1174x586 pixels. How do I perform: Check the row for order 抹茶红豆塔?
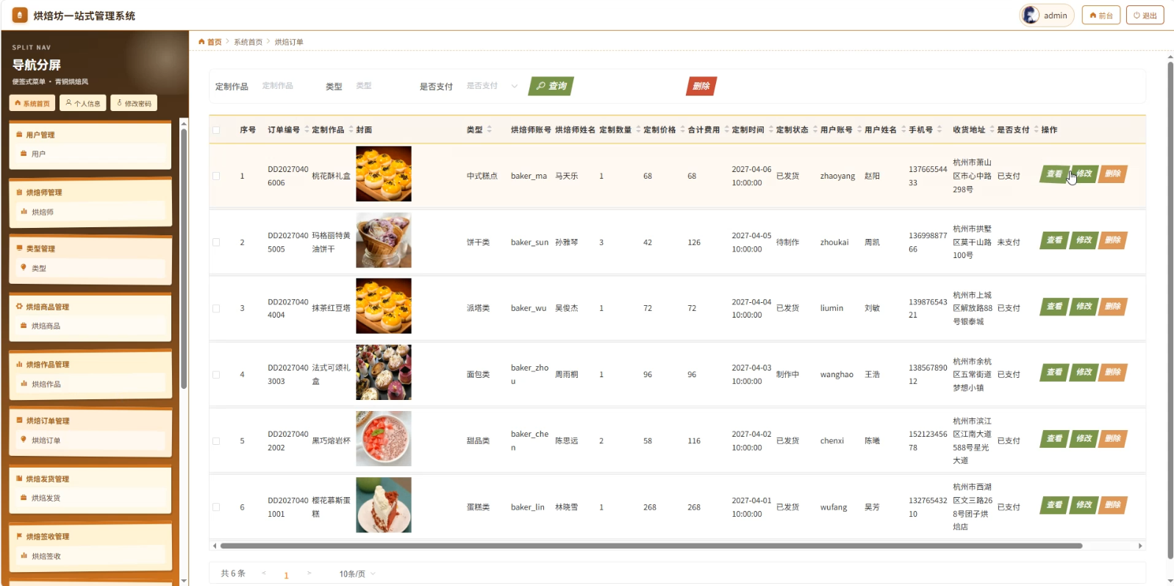[x=216, y=308]
